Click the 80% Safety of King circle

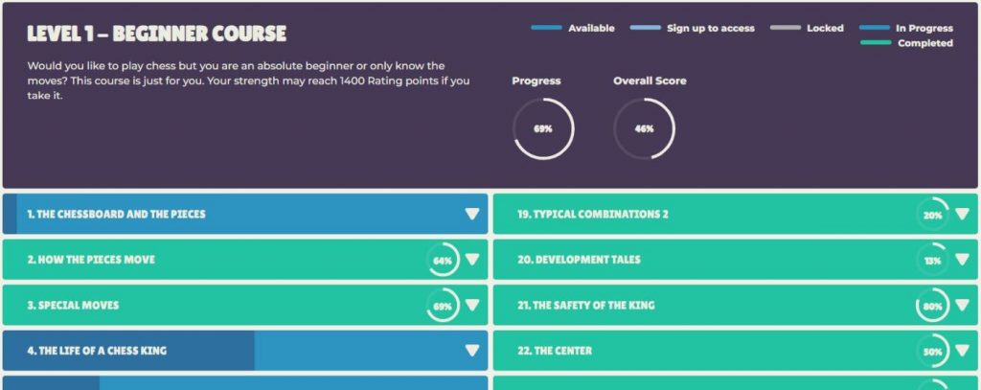coord(932,306)
